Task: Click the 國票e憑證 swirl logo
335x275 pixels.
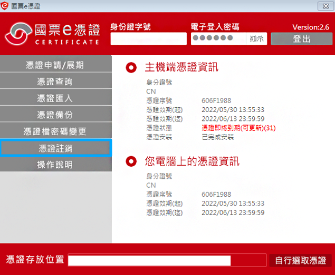Action: click(18, 34)
